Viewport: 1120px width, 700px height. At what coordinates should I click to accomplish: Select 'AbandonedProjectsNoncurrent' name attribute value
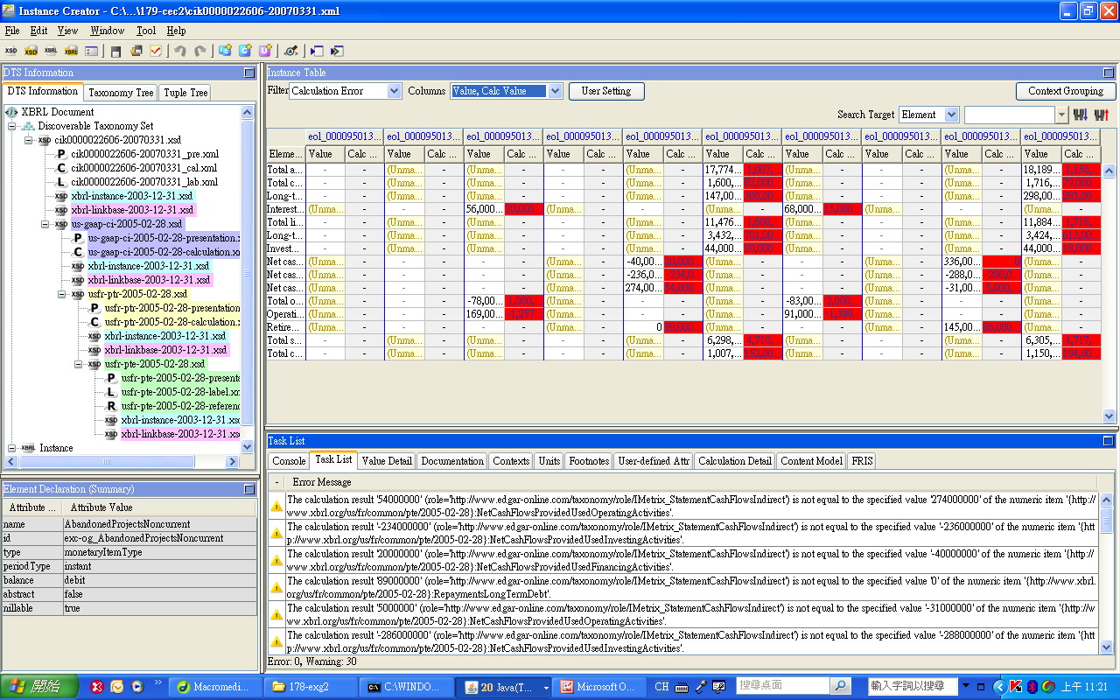[126, 524]
